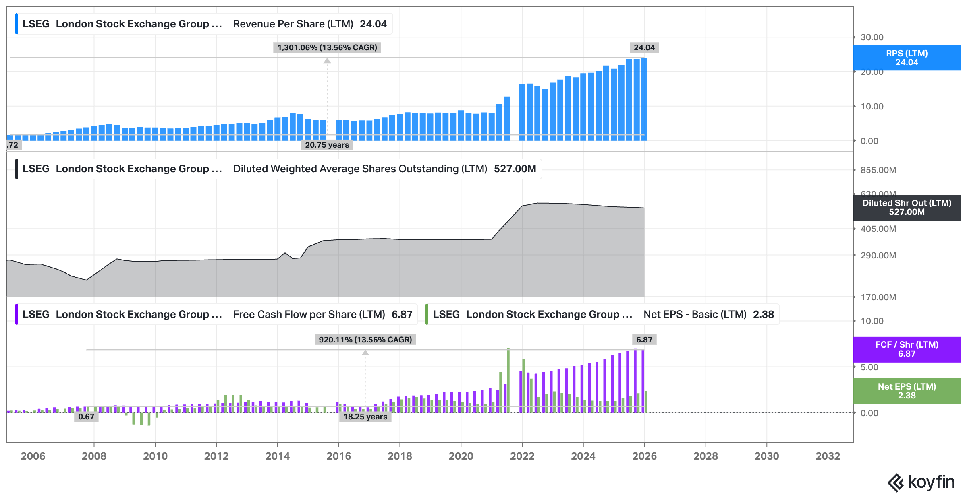This screenshot has height=499, width=967.
Task: Click the 920.11% (13.56% CAGR) label
Action: click(x=365, y=340)
